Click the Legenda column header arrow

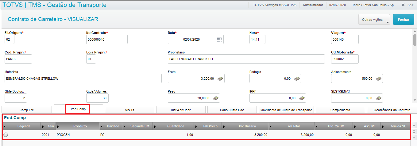[x=5, y=126]
